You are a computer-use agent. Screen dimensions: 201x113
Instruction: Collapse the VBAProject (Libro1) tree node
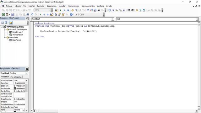2,27
